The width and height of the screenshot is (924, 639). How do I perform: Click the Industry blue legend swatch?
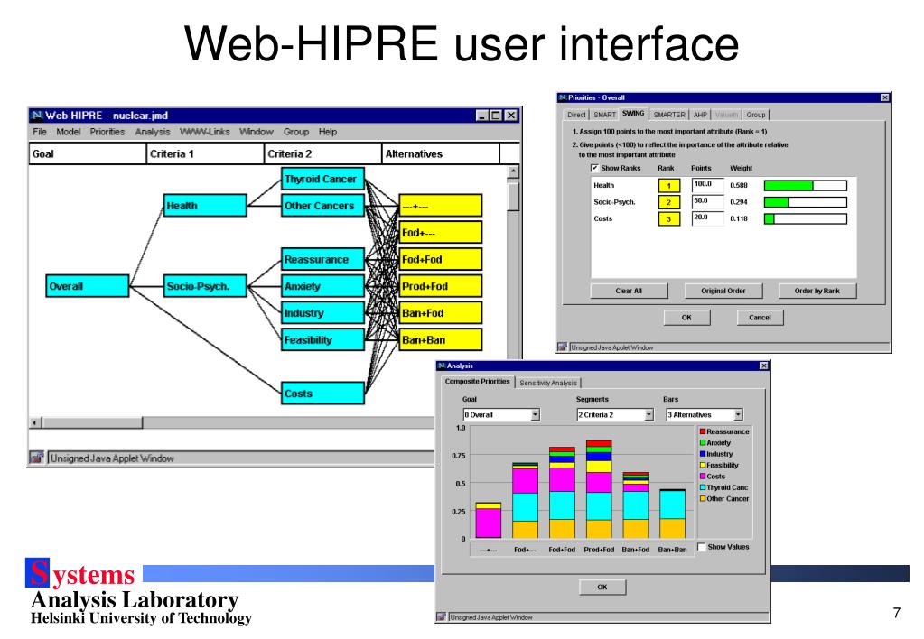point(703,454)
